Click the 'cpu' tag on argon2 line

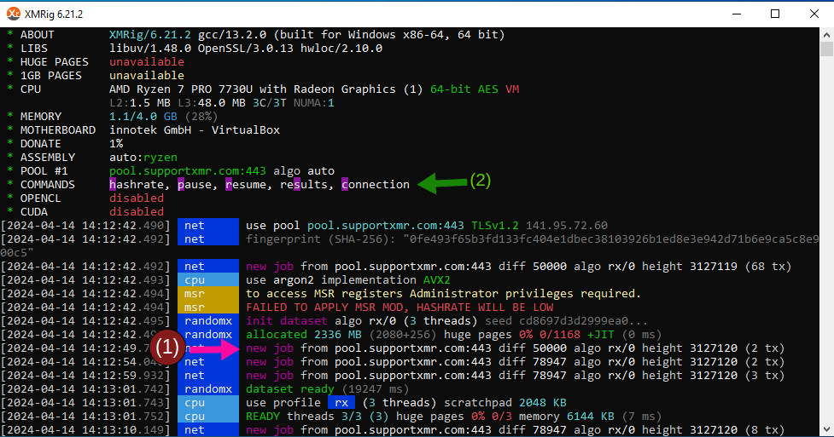click(208, 280)
